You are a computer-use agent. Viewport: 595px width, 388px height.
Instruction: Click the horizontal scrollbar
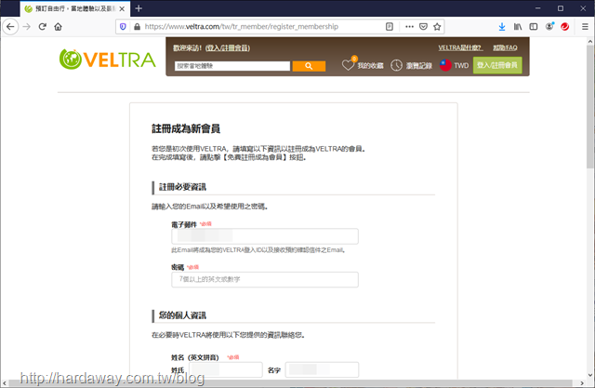click(290, 383)
